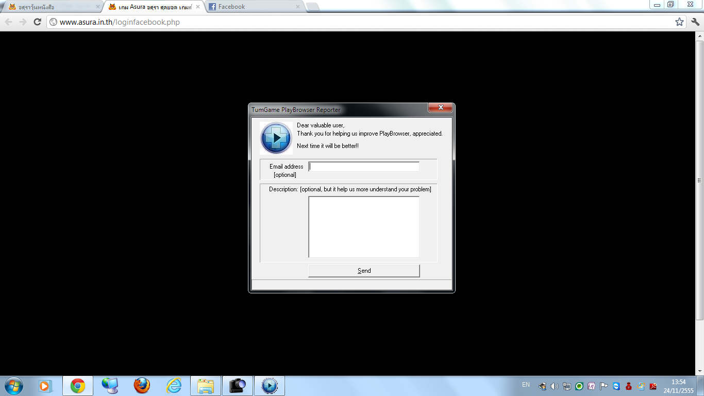
Task: Launch Firefox from the taskbar
Action: click(x=142, y=385)
